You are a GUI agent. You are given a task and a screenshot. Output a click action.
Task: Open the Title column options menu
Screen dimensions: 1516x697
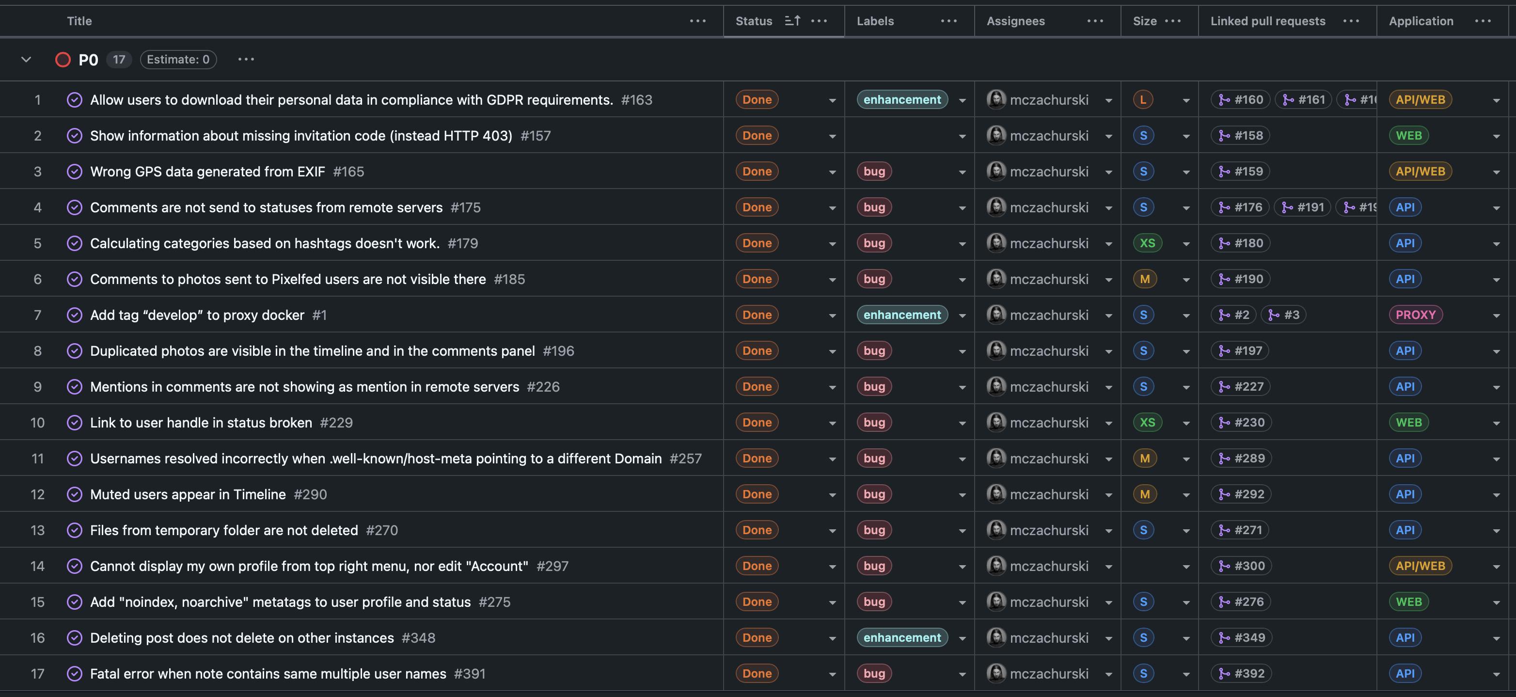click(x=697, y=21)
